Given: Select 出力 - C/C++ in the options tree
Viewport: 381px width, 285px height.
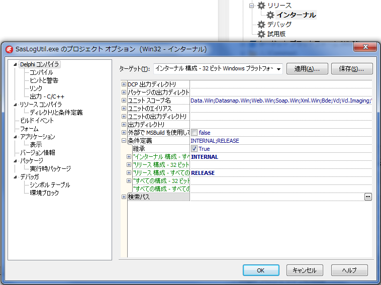Looking at the screenshot, I should [x=47, y=97].
